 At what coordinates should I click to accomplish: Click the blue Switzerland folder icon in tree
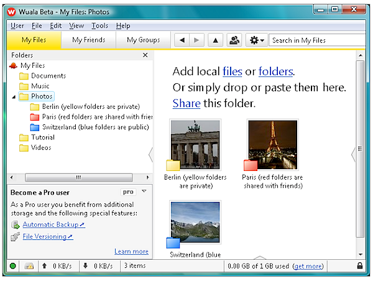(x=35, y=127)
